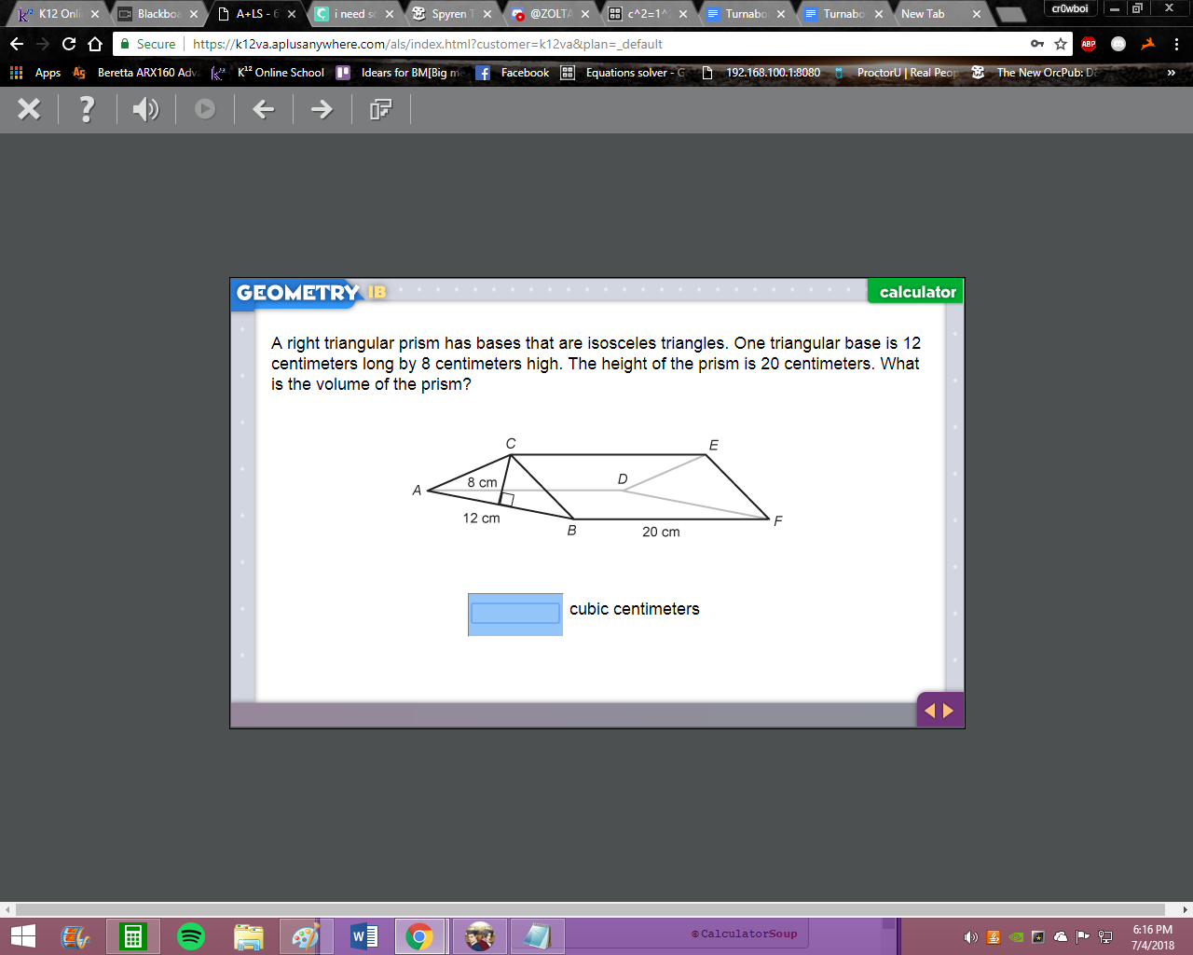The image size is (1193, 955).
Task: Open Chrome's three-dot menu
Action: tap(1176, 44)
